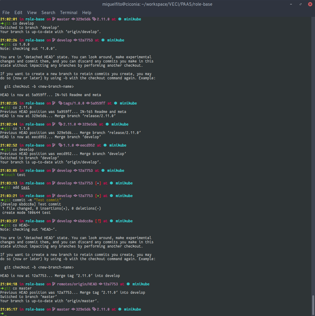Screen dimensions: 315x316
Task: Click the branch icon beside remotes/origin/HEAD
Action: tap(53, 284)
